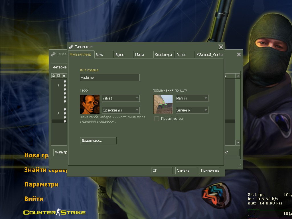Click the Фильтр button in server browser
Viewport: 292px width, 219px height.
[x=60, y=152]
